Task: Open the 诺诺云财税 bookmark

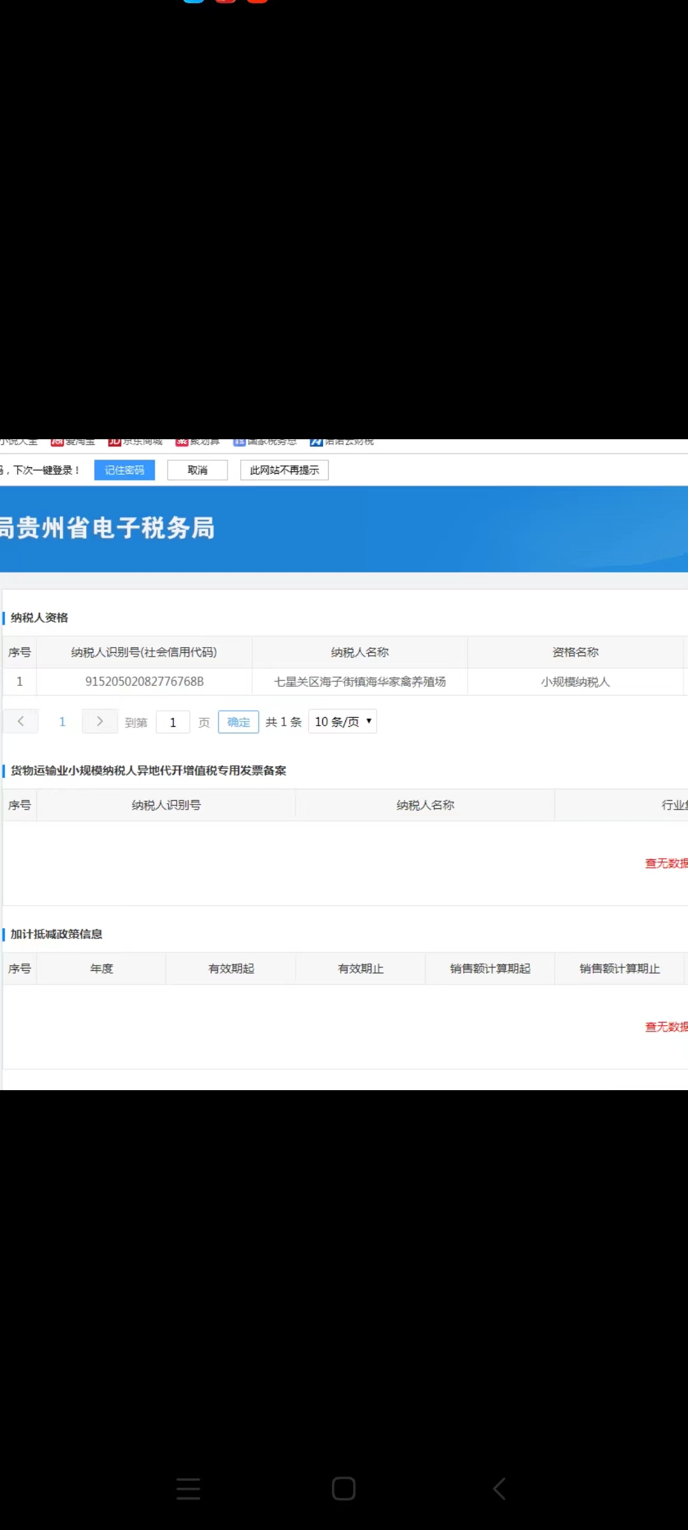Action: point(342,442)
